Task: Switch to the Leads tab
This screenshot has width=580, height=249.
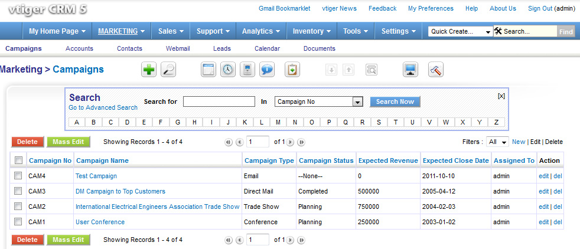Action: click(222, 48)
